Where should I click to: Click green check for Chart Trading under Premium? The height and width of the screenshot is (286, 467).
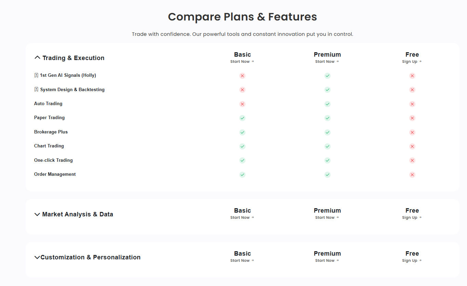point(328,146)
